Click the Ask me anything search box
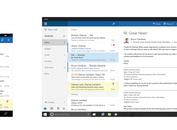 click(x=70, y=114)
